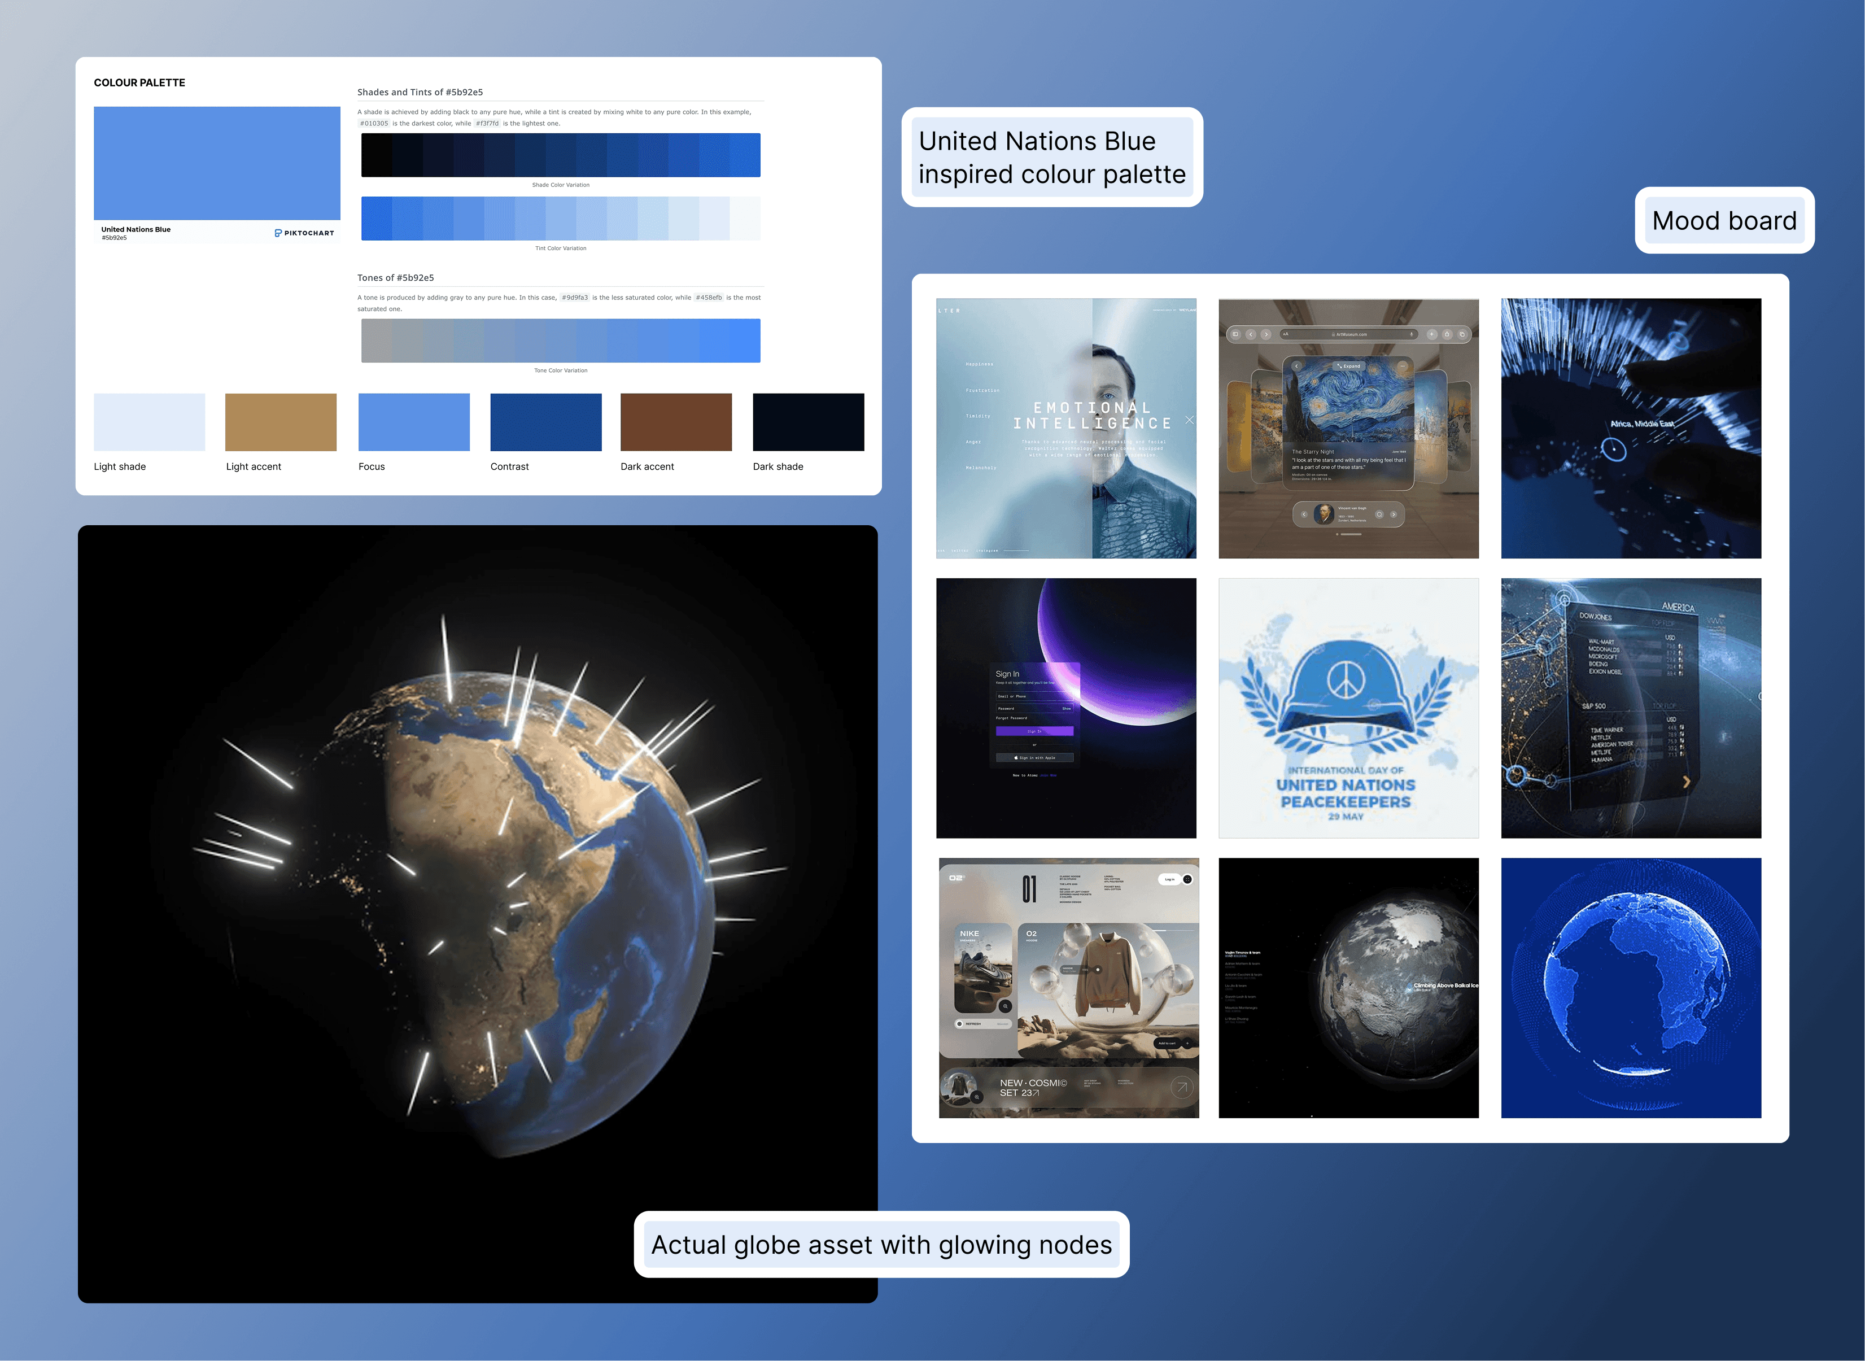Viewport: 1865px width, 1361px height.
Task: Click the back arrow in ArtMuseum browser bar
Action: pyautogui.click(x=1251, y=334)
